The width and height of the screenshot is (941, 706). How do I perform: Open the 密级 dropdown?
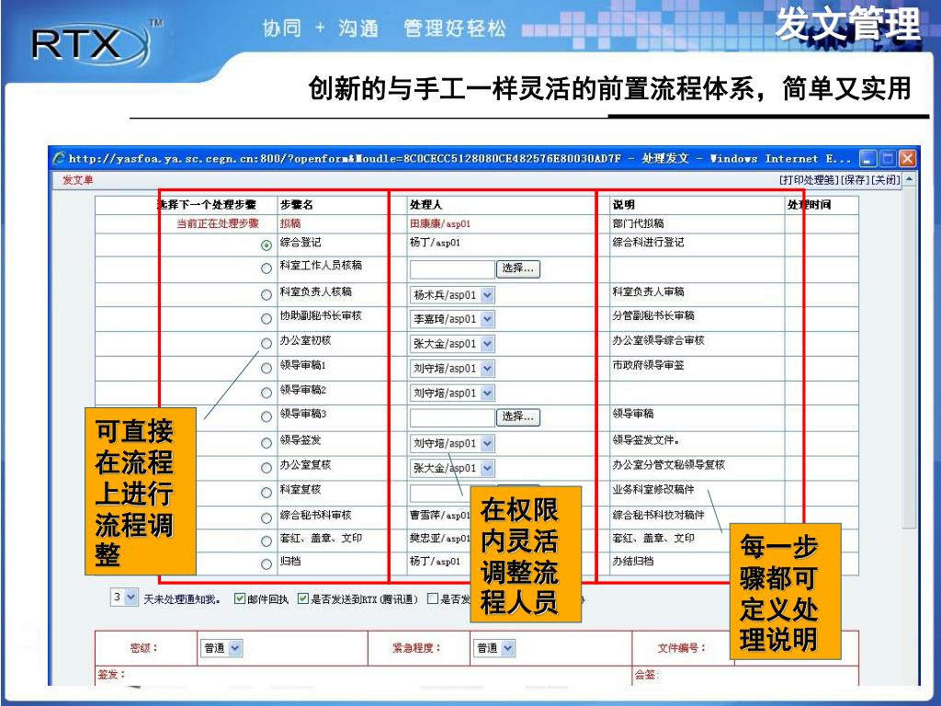(x=235, y=648)
